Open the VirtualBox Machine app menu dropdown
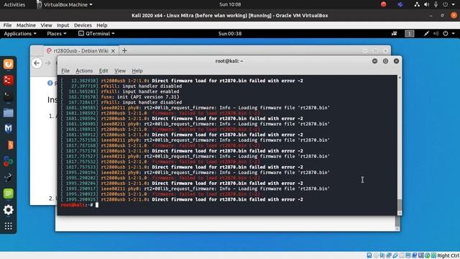460x259 pixels. 65,4
